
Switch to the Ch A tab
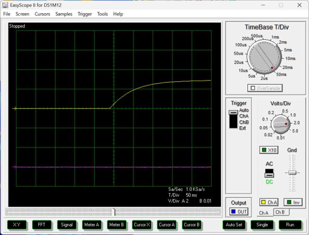point(264,213)
